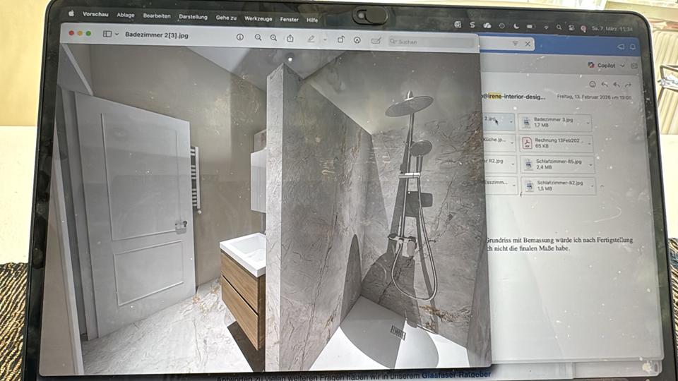Rotate the image with the rotate icon
This screenshot has width=678, height=381.
point(340,40)
